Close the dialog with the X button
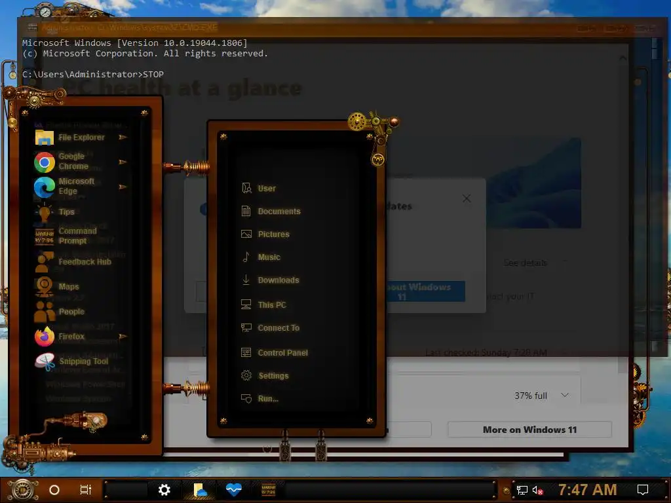 (x=467, y=198)
